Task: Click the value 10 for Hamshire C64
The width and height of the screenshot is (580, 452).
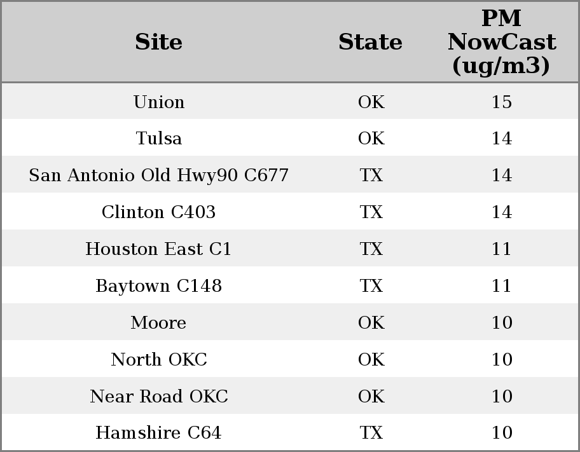Action: pyautogui.click(x=502, y=433)
